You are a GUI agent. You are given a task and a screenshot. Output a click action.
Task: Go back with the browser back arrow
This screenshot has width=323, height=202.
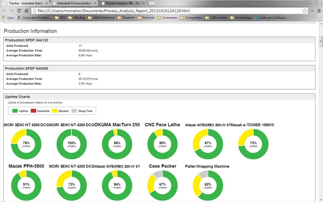[x=4, y=11]
